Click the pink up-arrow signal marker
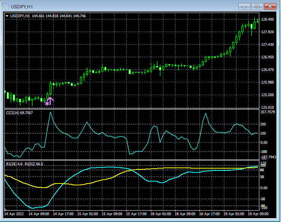The image size is (281, 222). [50, 100]
